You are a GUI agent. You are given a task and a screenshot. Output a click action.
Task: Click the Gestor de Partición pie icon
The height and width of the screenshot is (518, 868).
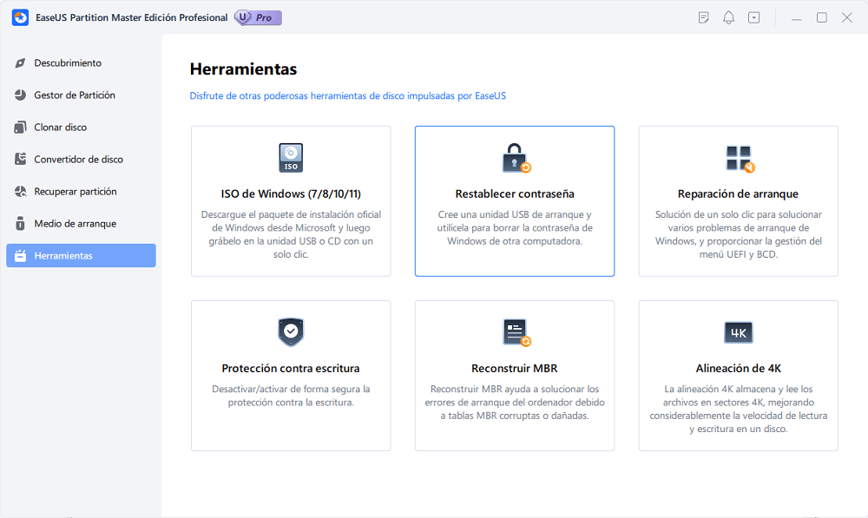(x=21, y=95)
